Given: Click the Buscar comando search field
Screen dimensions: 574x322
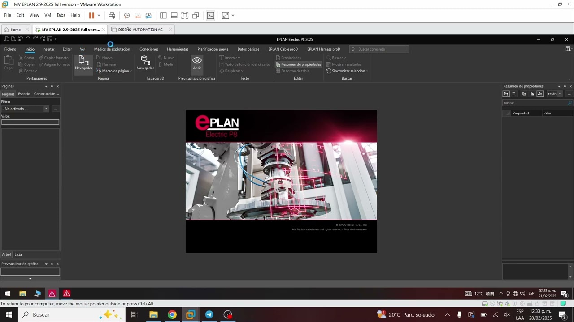Looking at the screenshot, I should tap(379, 49).
